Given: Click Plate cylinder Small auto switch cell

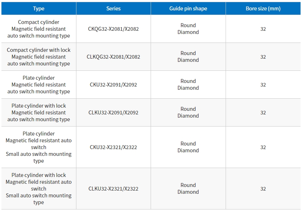Looking at the screenshot, I should (39, 147).
